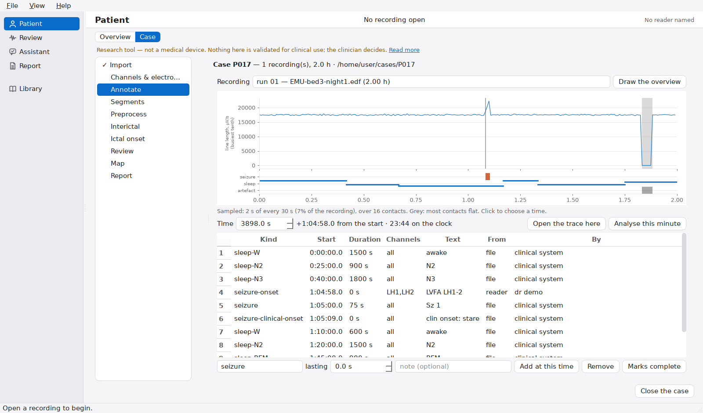Click the Remove button

tap(601, 366)
